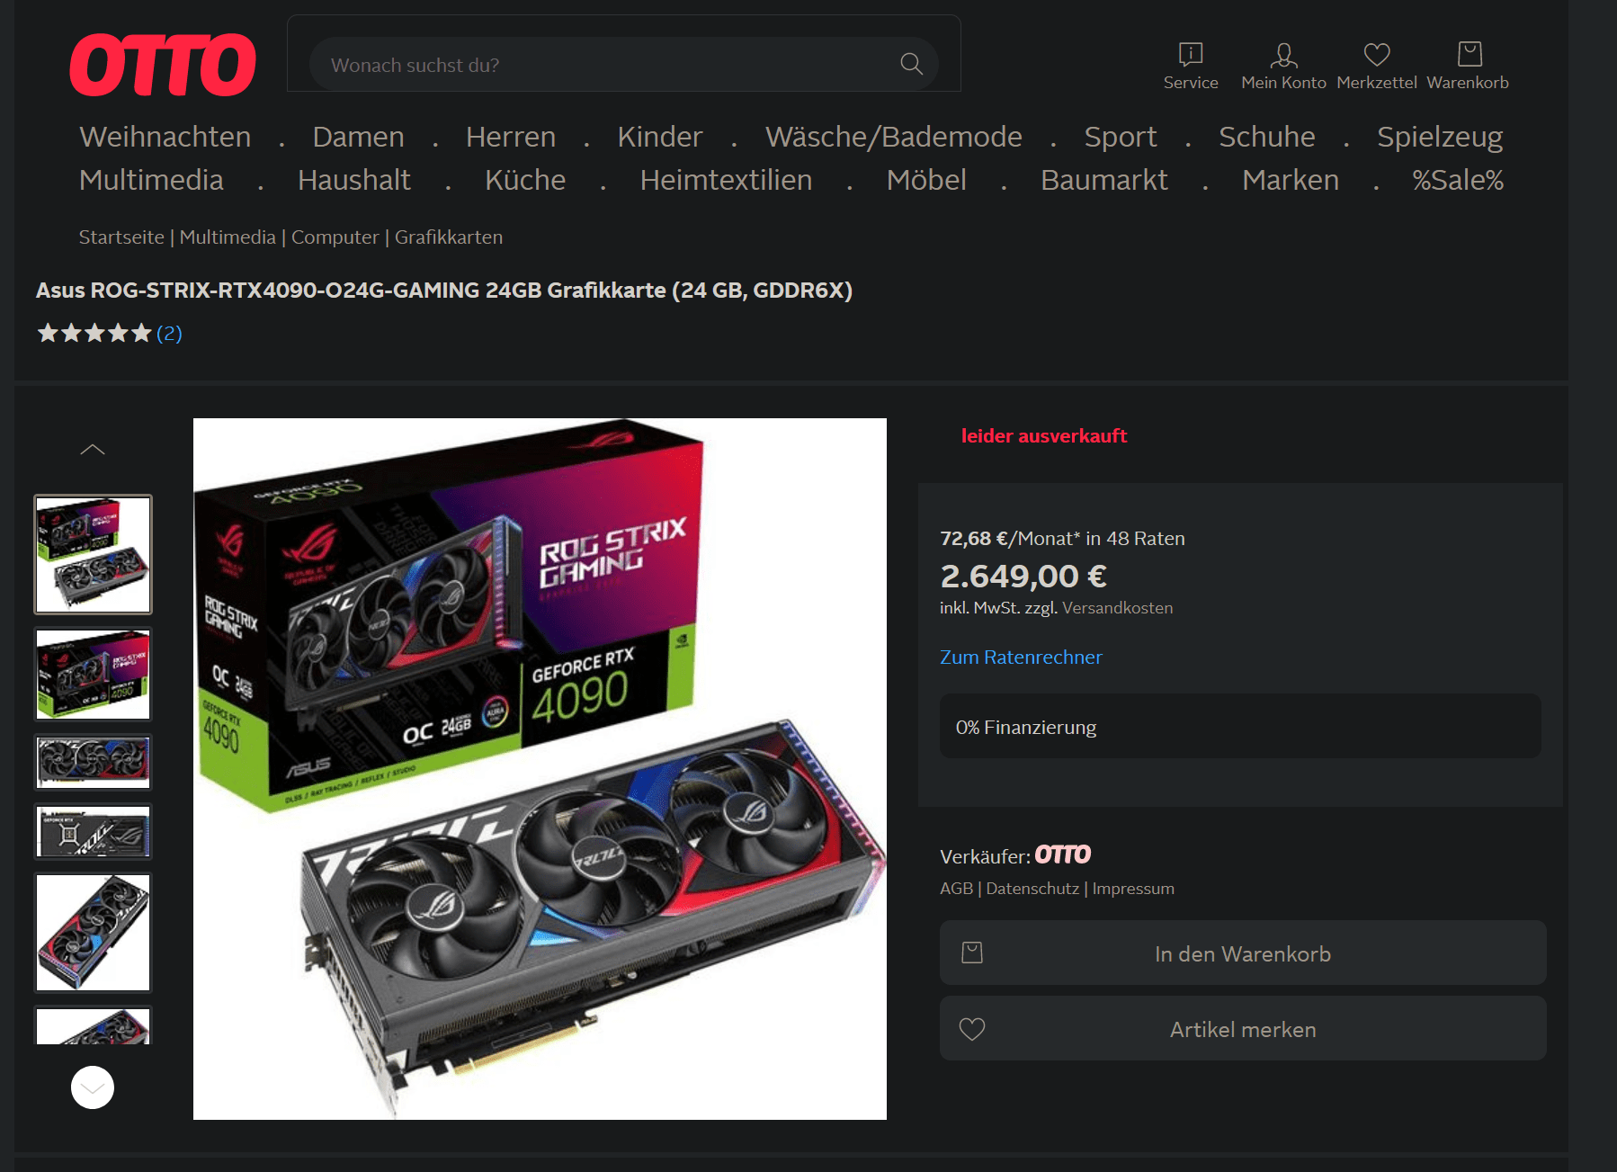Screen dimensions: 1617x1172
Task: Click the search magnifier icon
Action: [x=911, y=64]
